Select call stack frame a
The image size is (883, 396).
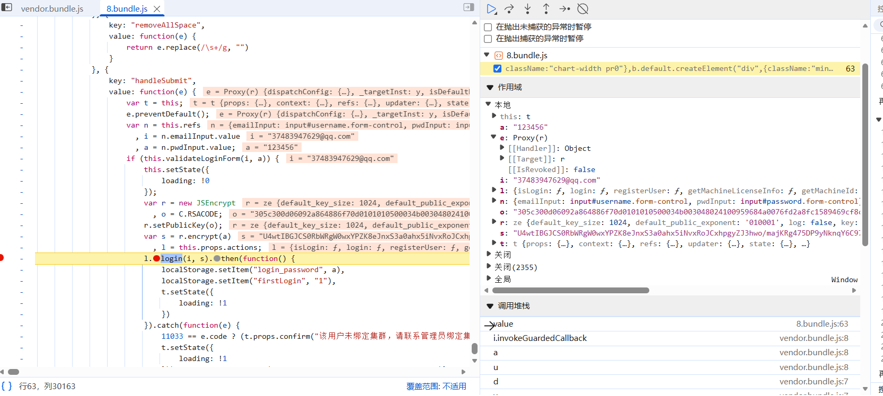(670, 353)
